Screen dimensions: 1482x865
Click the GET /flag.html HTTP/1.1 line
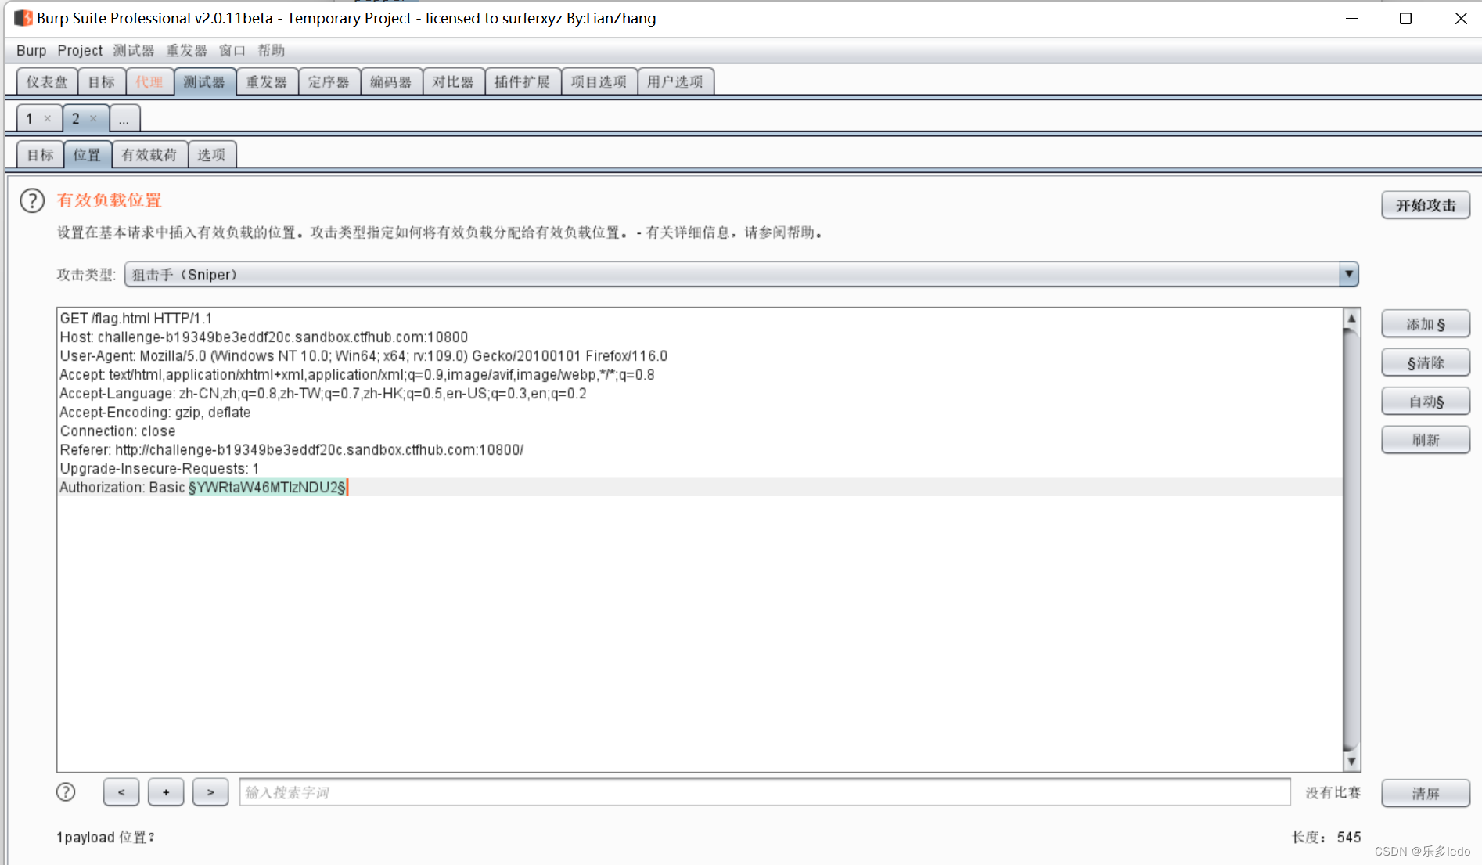(136, 318)
